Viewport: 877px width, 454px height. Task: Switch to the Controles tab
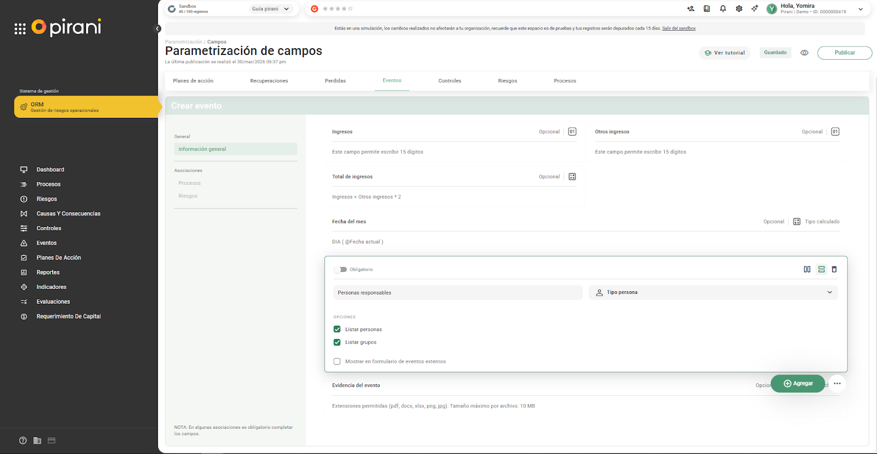[449, 81]
